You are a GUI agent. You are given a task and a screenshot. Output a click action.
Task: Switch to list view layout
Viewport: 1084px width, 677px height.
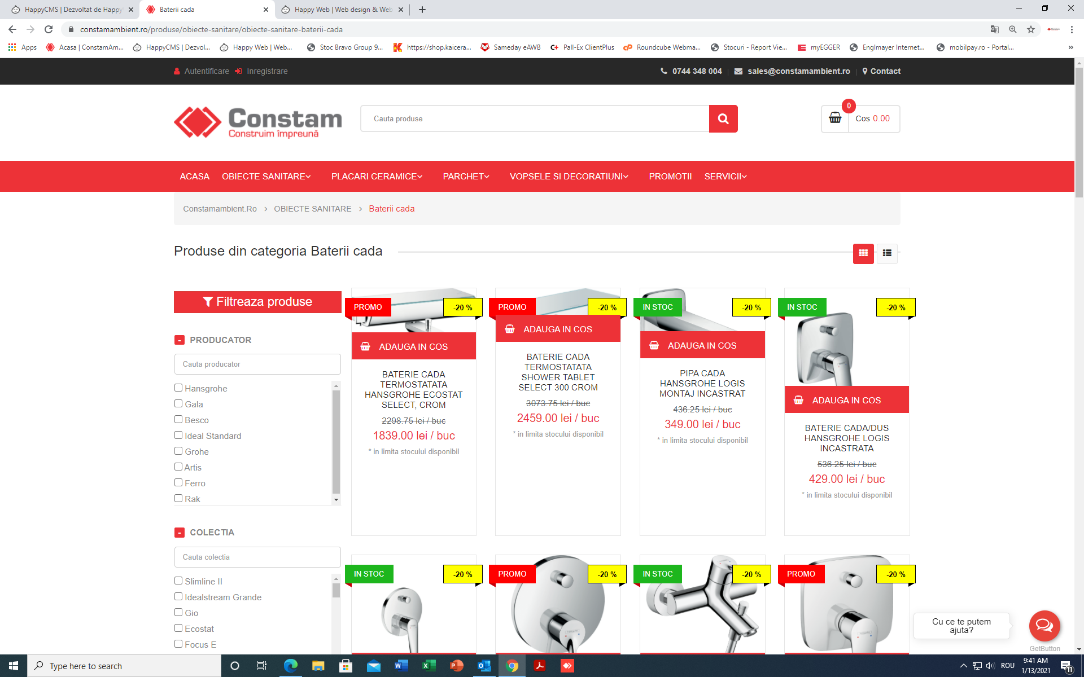[x=887, y=253]
